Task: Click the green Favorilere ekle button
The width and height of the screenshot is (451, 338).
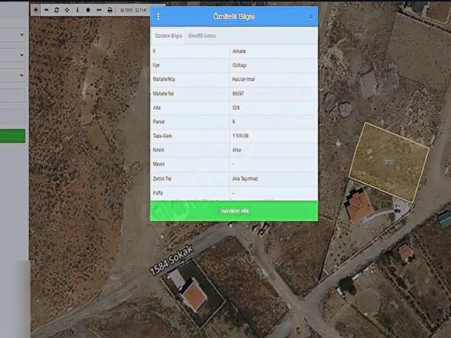Action: point(234,211)
